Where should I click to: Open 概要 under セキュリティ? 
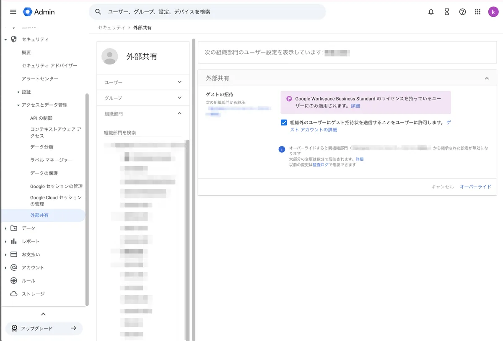tap(26, 53)
